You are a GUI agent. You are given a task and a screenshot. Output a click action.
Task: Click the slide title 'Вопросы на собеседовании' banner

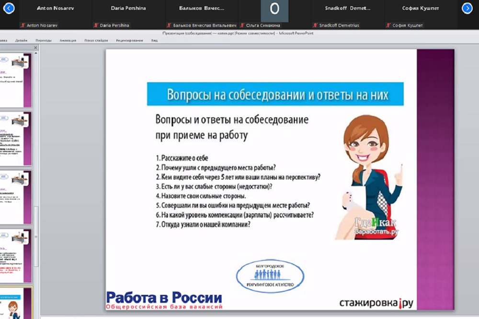[x=275, y=94]
